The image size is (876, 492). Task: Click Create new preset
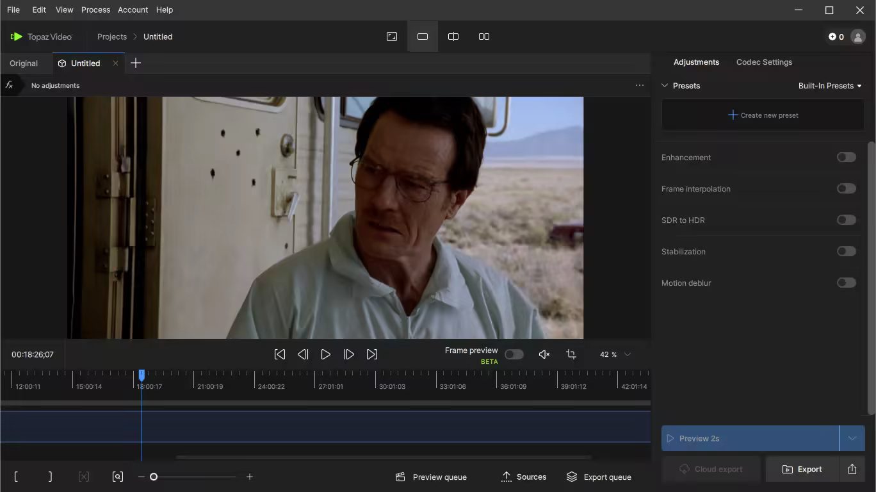(763, 115)
